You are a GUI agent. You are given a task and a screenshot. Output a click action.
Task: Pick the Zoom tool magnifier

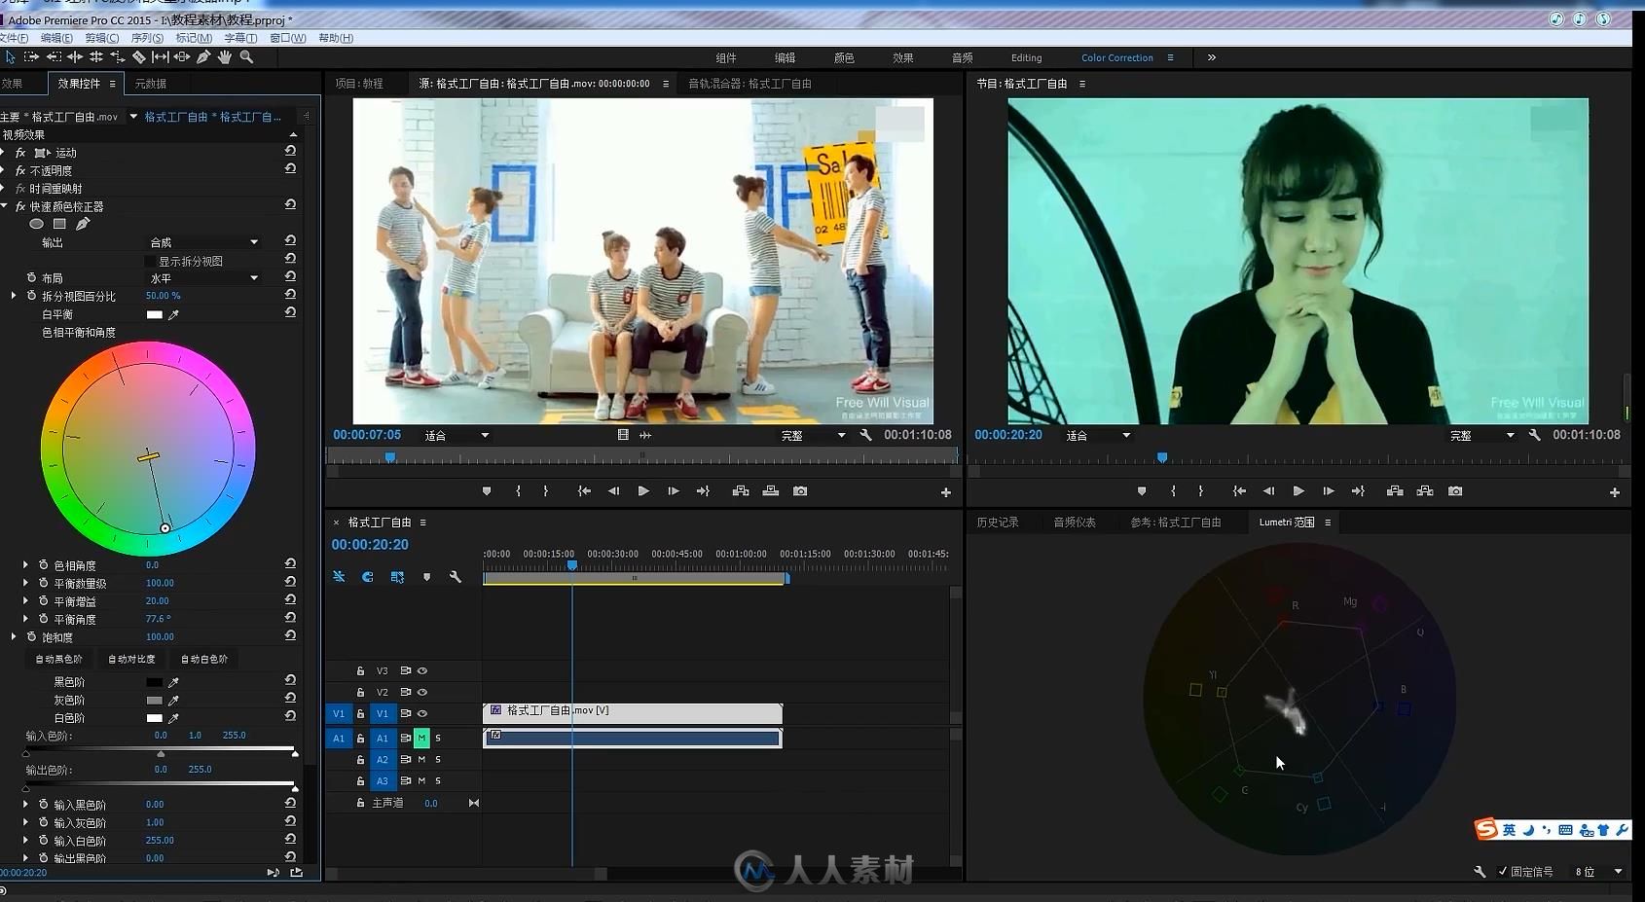click(x=246, y=57)
